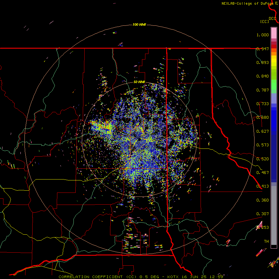Select the 0.307 legend value

(263, 214)
